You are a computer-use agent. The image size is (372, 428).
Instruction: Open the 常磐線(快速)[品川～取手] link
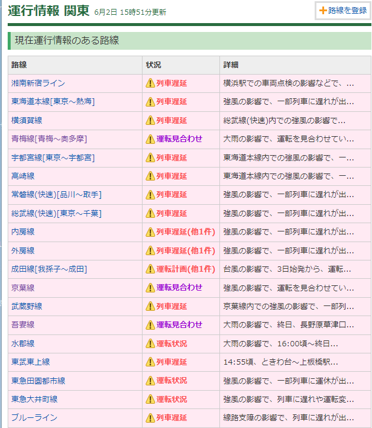(x=56, y=195)
